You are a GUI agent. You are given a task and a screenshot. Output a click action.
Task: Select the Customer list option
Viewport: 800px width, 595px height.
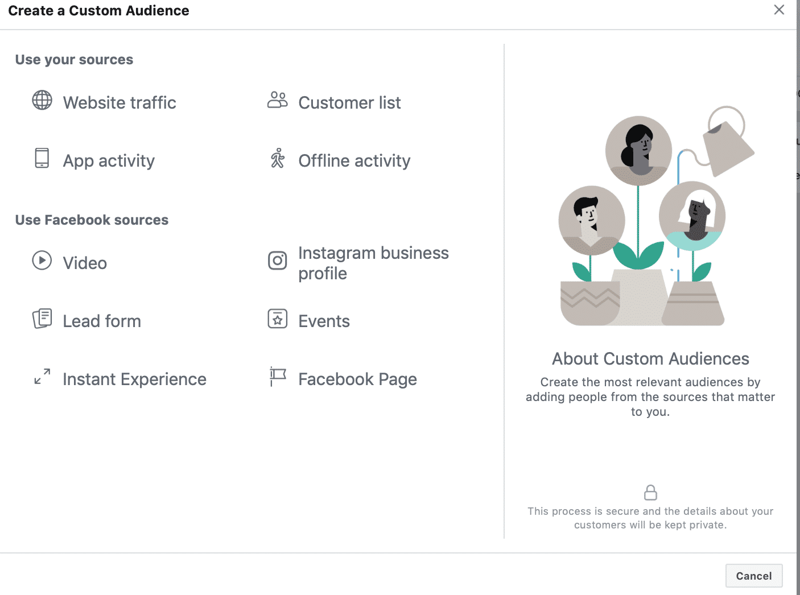[349, 103]
